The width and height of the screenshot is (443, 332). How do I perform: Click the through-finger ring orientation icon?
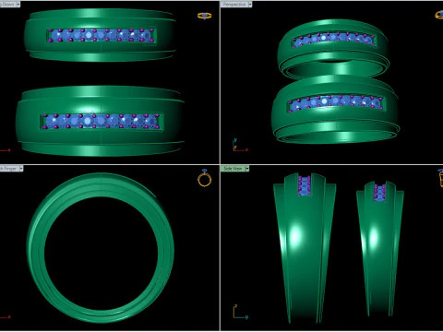click(x=205, y=178)
